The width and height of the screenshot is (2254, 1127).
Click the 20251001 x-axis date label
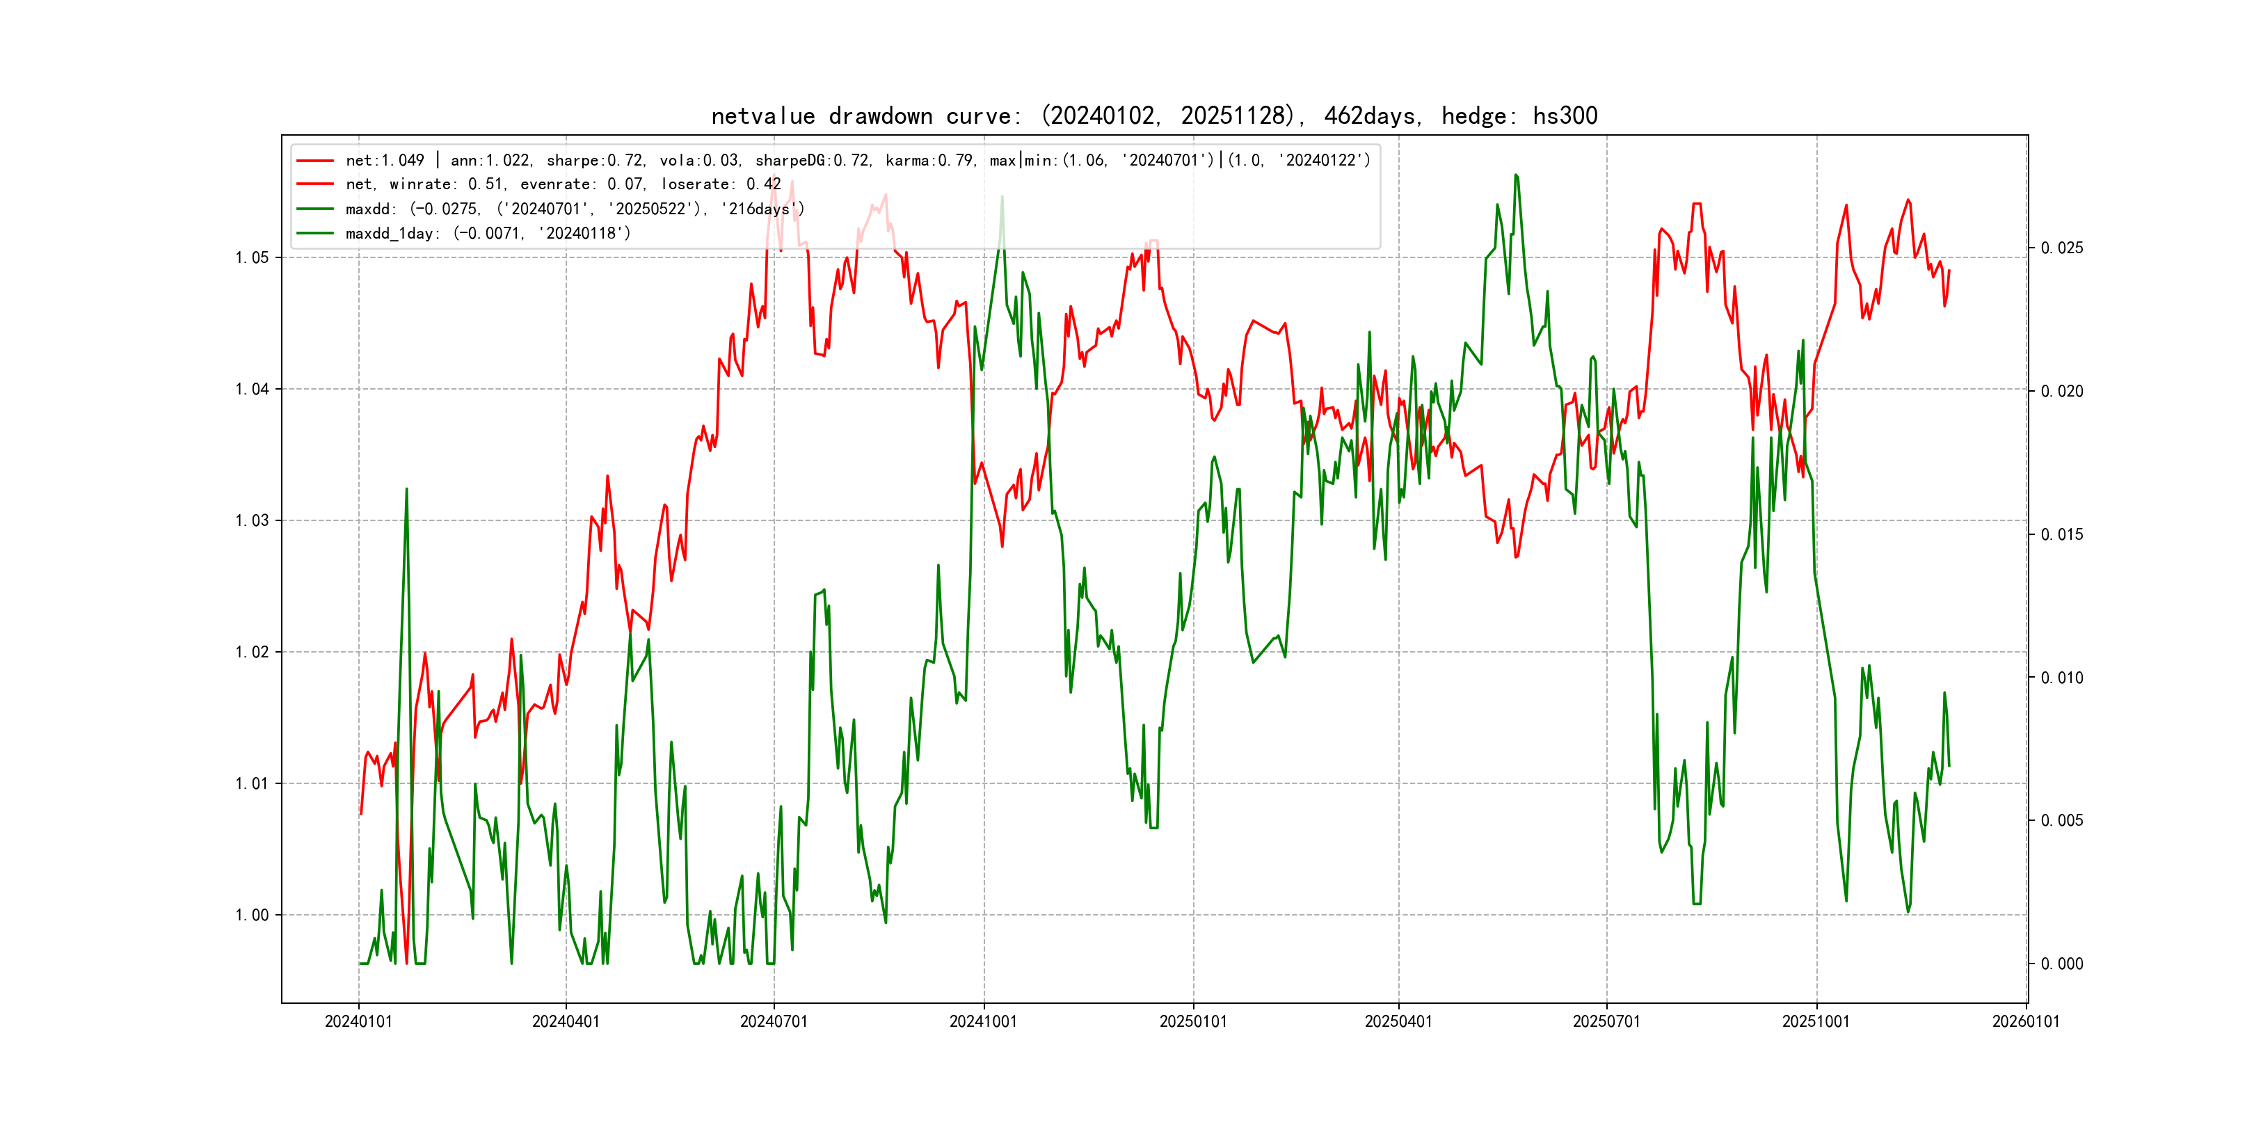[1816, 1022]
